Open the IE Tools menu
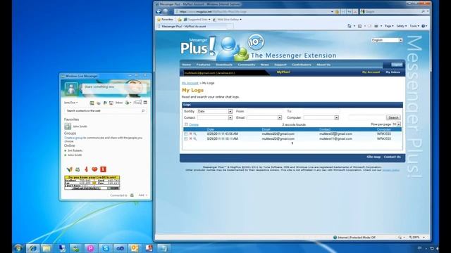The image size is (451, 253). click(414, 26)
